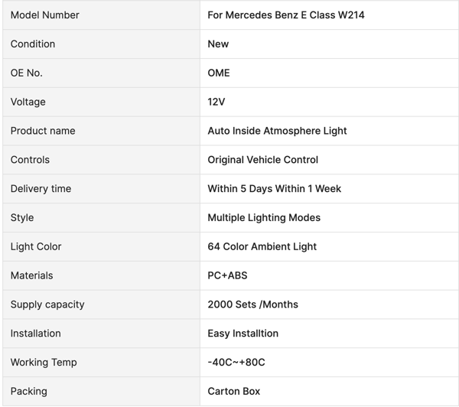This screenshot has width=459, height=407.
Task: Select 'Auto Inside Atmosphere Light' text
Action: coord(277,131)
